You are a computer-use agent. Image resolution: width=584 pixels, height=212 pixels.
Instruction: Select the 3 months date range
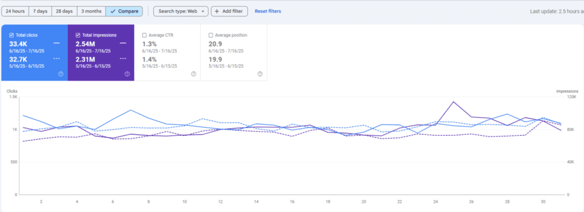point(91,11)
